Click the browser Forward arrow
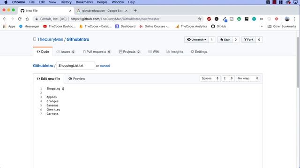 coord(12,19)
